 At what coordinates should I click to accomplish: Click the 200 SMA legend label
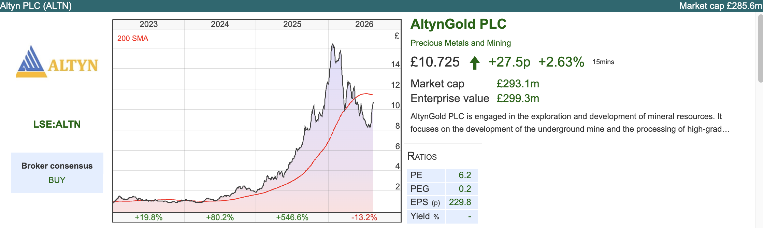(133, 39)
